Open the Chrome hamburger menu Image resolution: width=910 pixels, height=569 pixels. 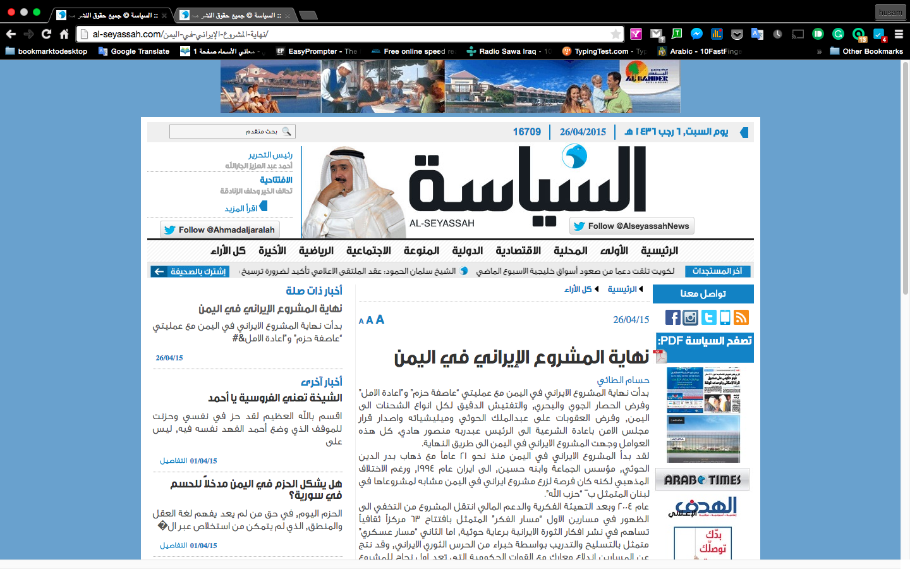click(x=899, y=34)
